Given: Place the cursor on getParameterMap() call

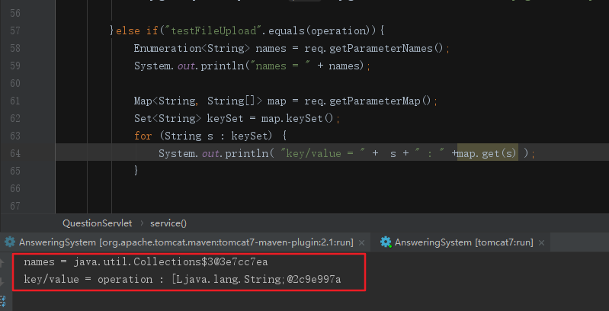Looking at the screenshot, I should coord(380,101).
